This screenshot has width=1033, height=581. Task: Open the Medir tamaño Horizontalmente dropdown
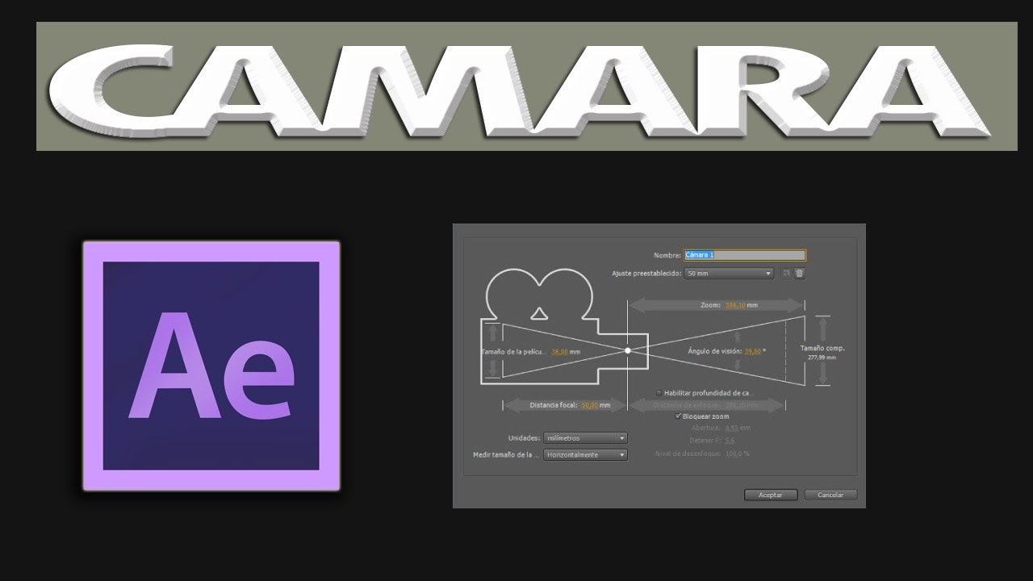pos(586,455)
